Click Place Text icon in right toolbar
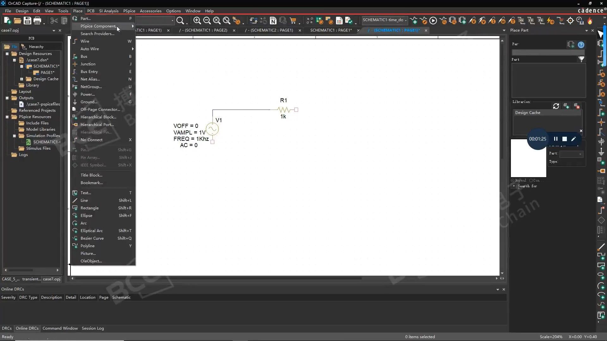The height and width of the screenshot is (341, 607). (601, 315)
